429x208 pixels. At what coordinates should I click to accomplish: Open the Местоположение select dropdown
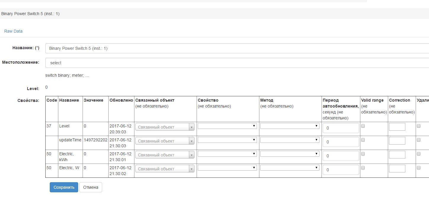point(237,63)
